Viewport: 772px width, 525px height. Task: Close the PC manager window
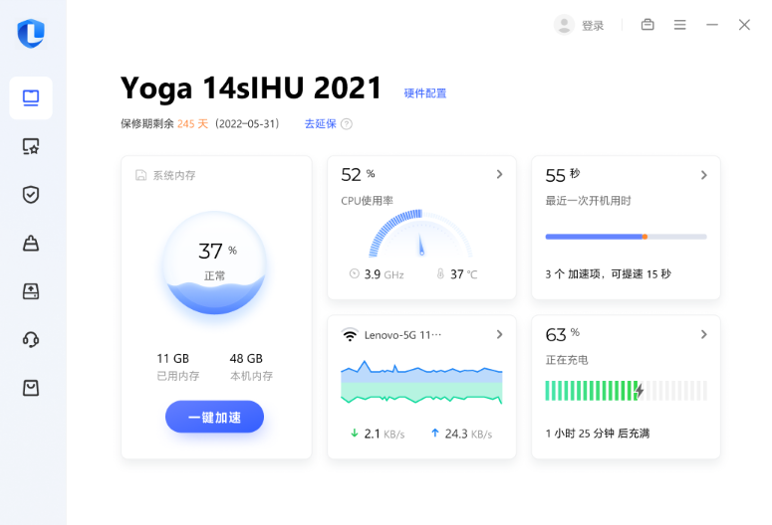point(744,25)
